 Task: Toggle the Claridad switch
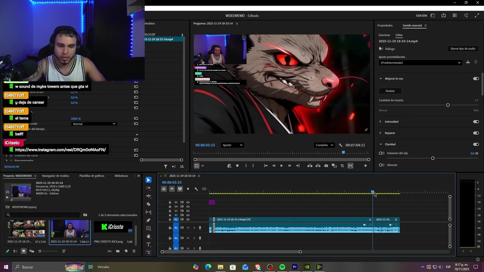point(476,144)
